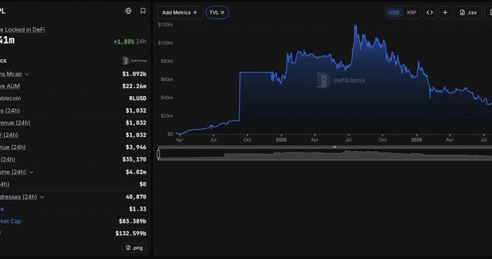Click the $35,170 value

pos(135,159)
